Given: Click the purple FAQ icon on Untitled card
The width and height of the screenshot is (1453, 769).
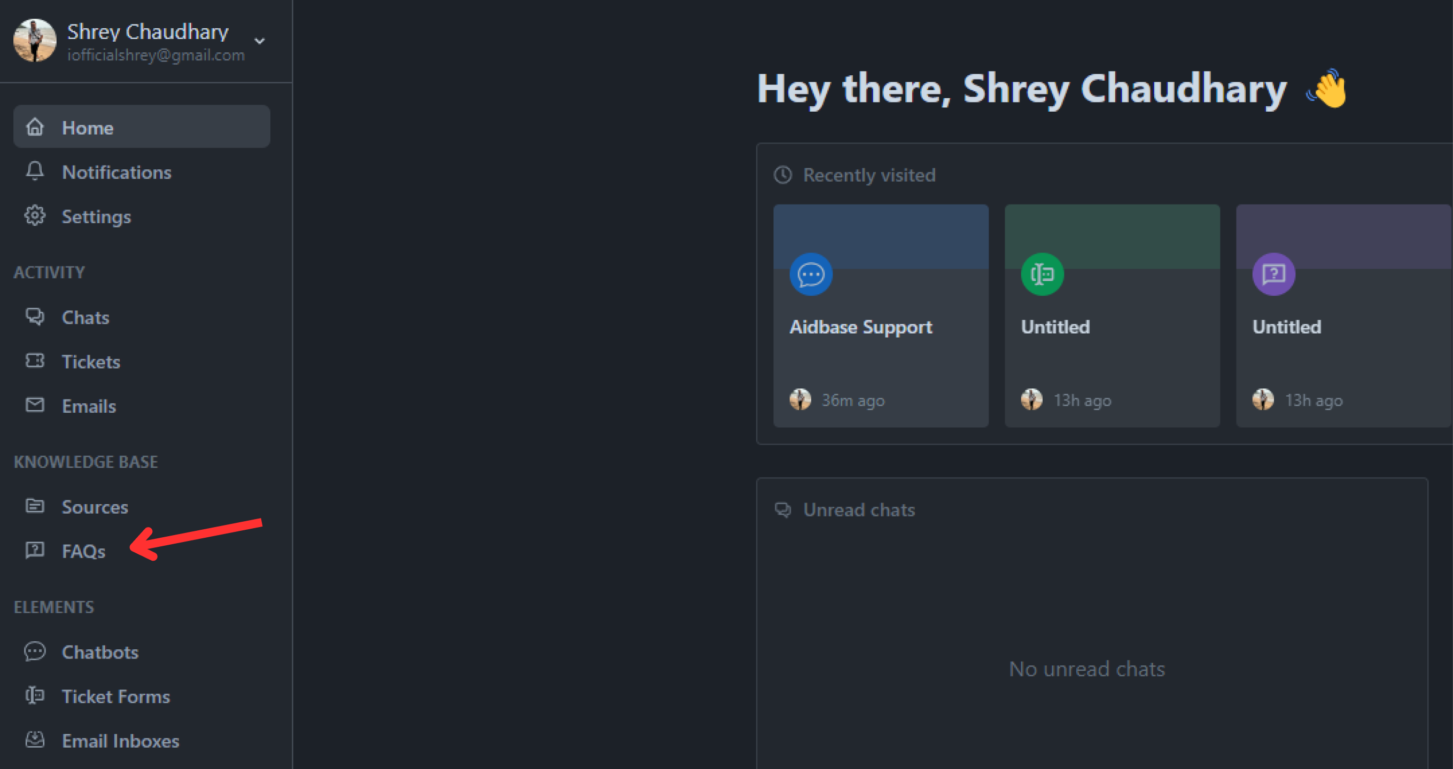Looking at the screenshot, I should (x=1273, y=274).
